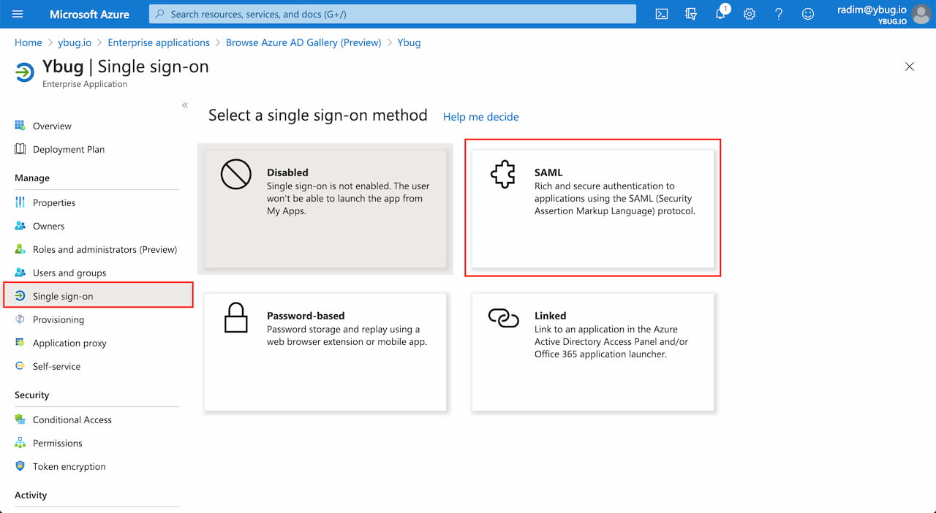Screen dimensions: 936x513
Task: Click the Help me decide link
Action: coord(481,117)
